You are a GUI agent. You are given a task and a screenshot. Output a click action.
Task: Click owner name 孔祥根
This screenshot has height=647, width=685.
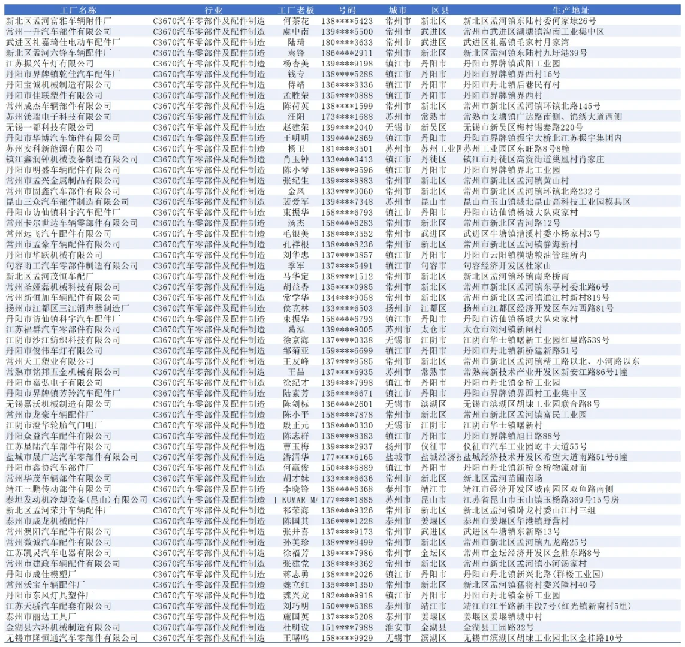click(x=296, y=244)
